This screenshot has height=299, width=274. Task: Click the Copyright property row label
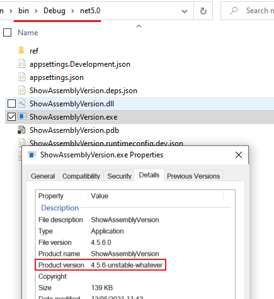pyautogui.click(x=52, y=276)
